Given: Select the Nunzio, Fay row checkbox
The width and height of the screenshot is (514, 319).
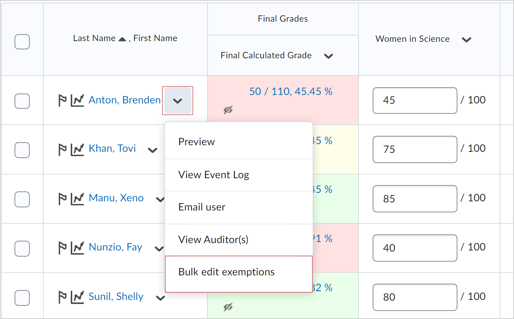Looking at the screenshot, I should click(x=22, y=248).
